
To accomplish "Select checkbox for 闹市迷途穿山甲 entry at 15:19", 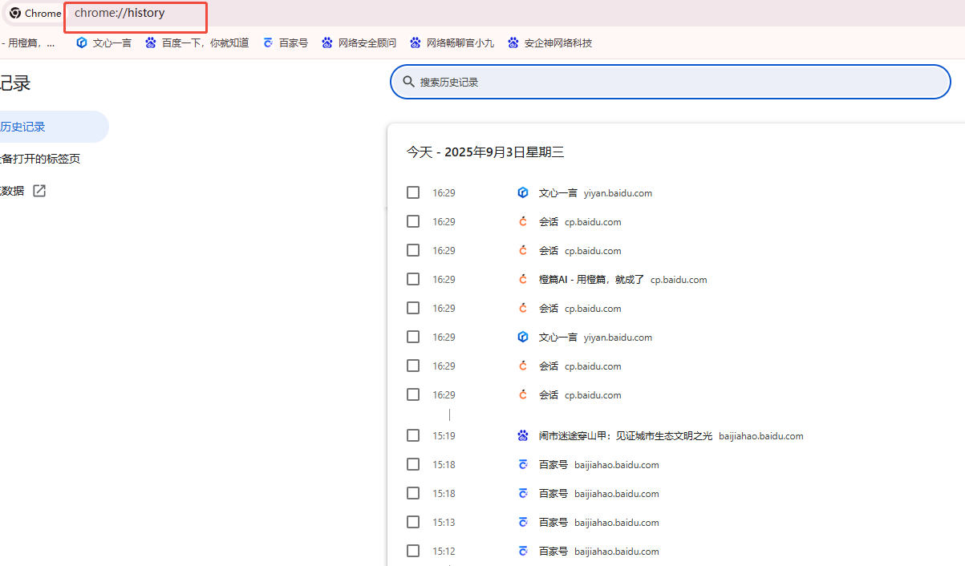I will click(413, 435).
